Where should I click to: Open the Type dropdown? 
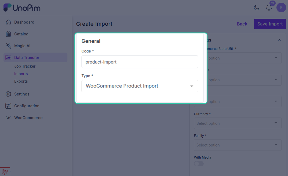coord(140,86)
